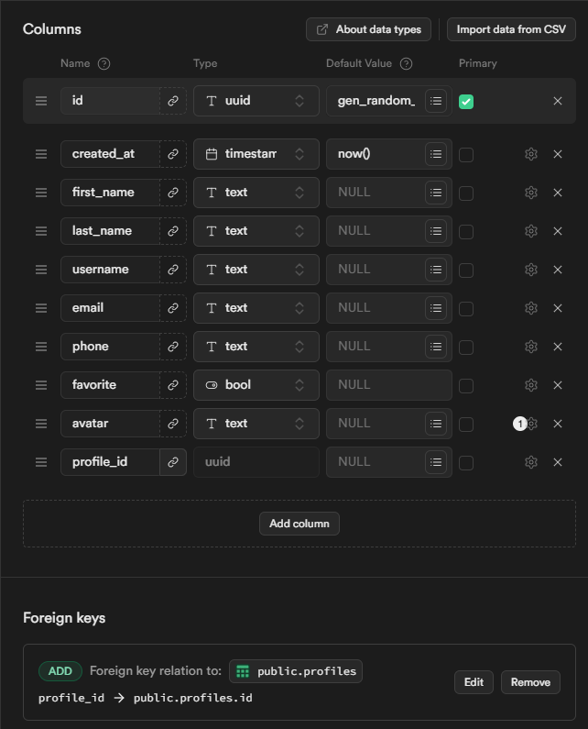588x729 pixels.
Task: Open type dropdown for avatar column
Action: coord(256,424)
